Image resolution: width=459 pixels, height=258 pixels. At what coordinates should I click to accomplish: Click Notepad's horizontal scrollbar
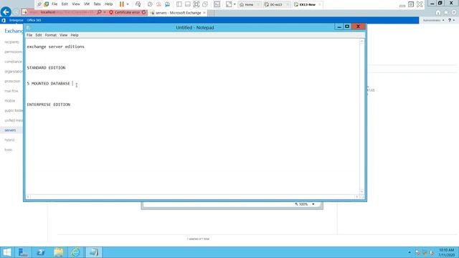pos(192,197)
